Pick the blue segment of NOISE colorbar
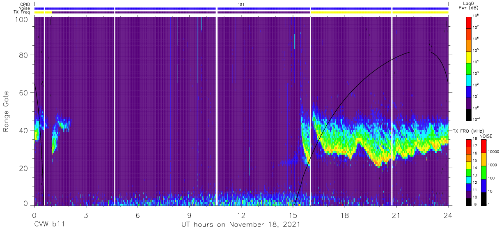The width and height of the screenshot is (504, 233). click(x=484, y=186)
